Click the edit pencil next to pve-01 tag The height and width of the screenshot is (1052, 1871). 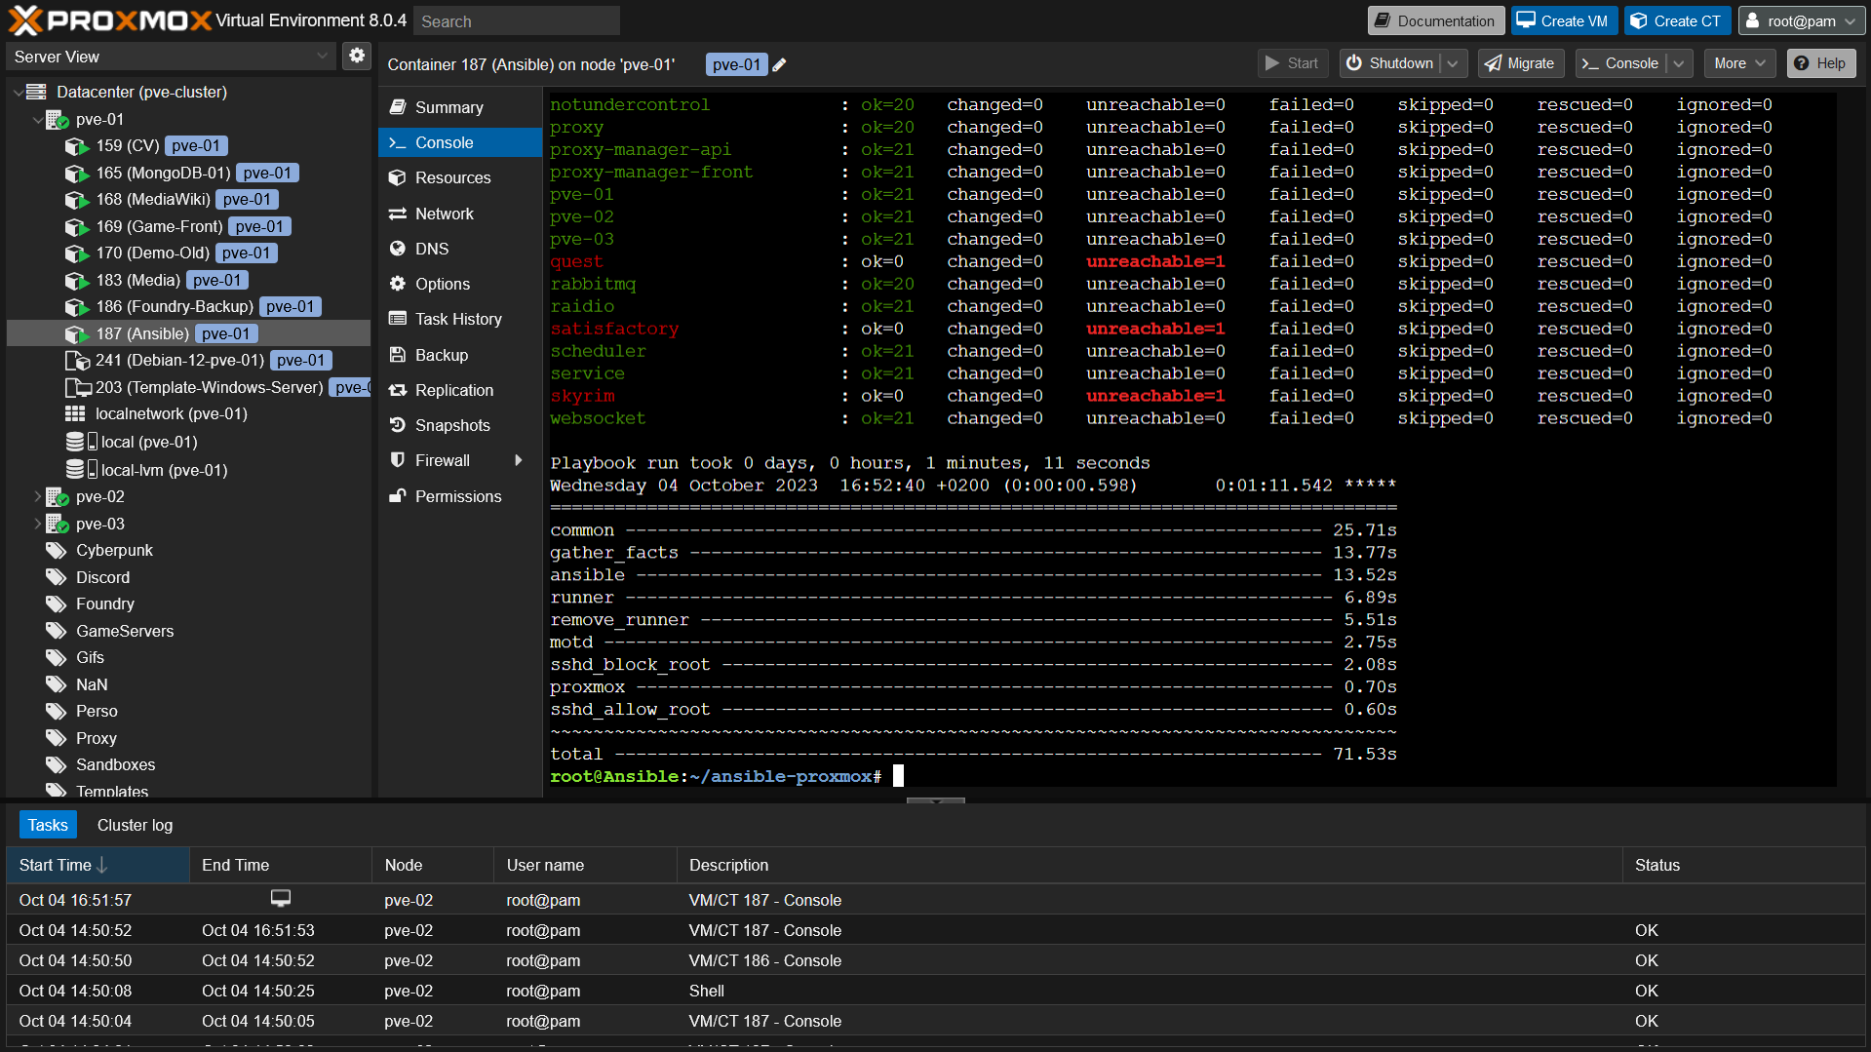point(779,64)
